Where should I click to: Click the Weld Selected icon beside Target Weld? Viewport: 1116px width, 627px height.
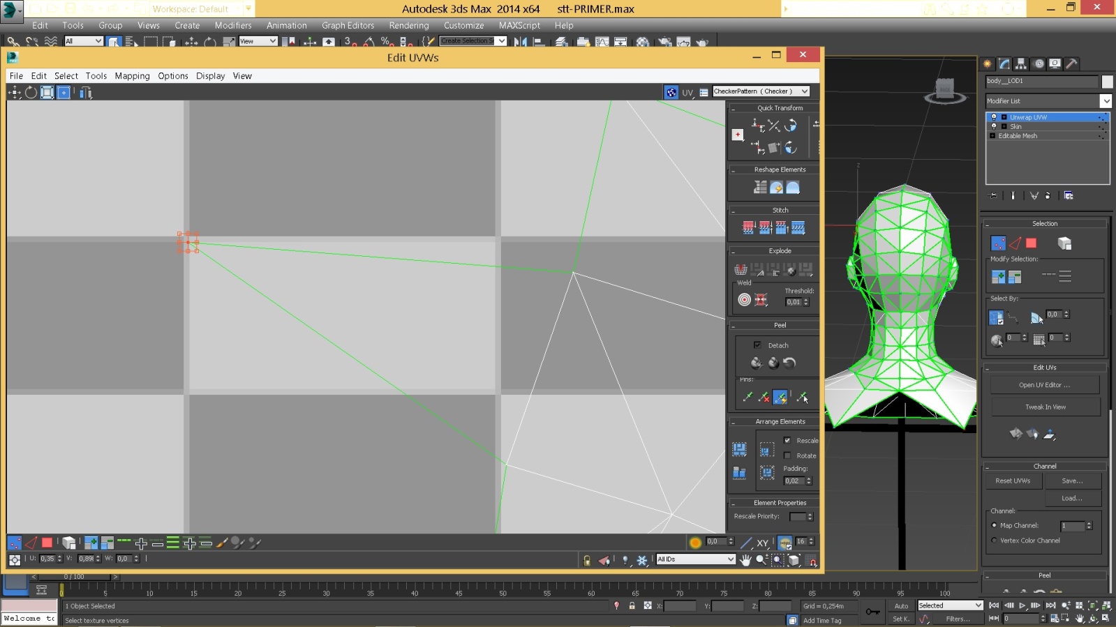pos(761,300)
